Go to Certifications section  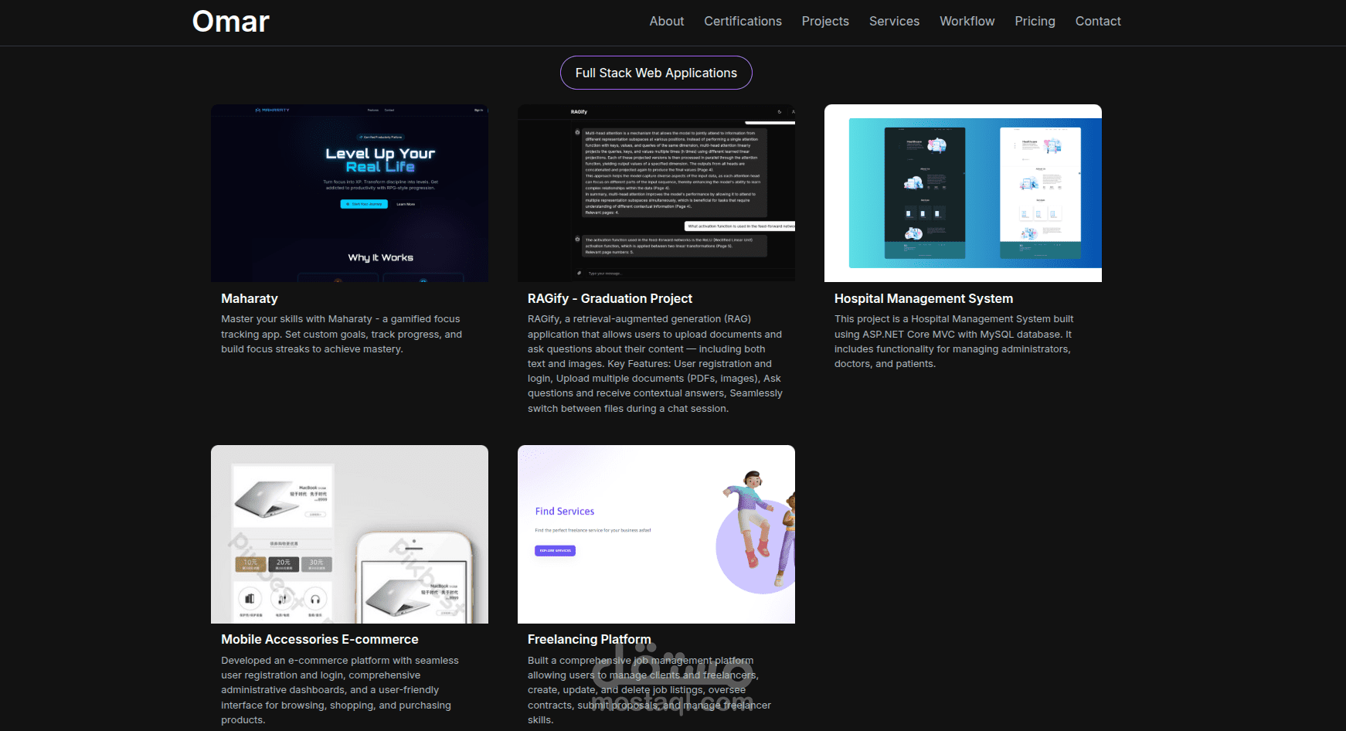[743, 21]
